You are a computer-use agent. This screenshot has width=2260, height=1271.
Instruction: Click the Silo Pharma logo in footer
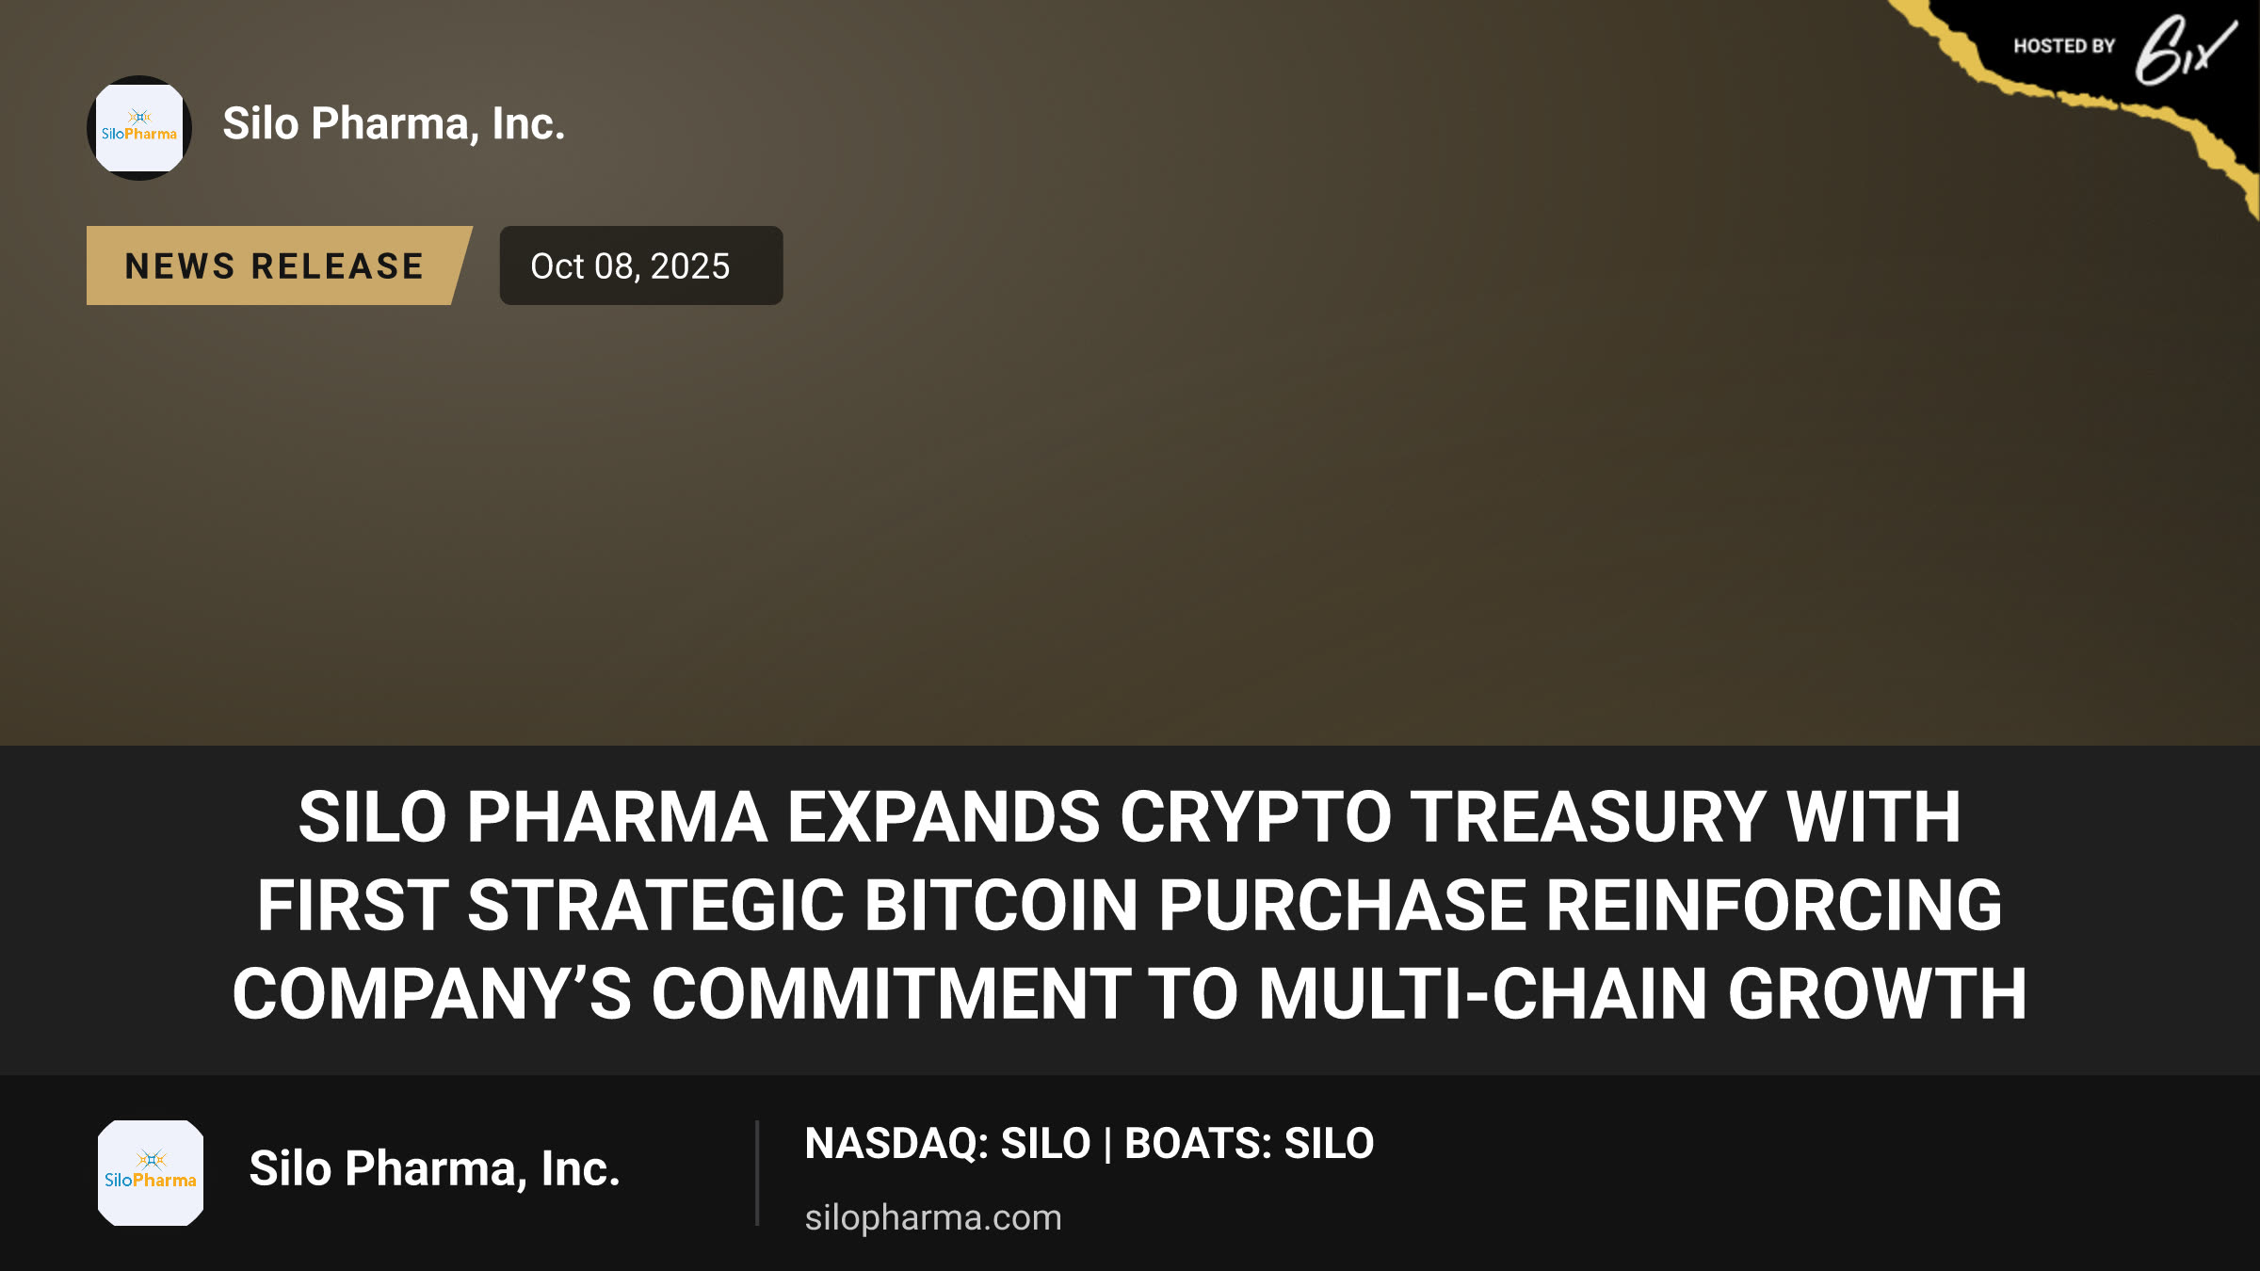[x=151, y=1173]
